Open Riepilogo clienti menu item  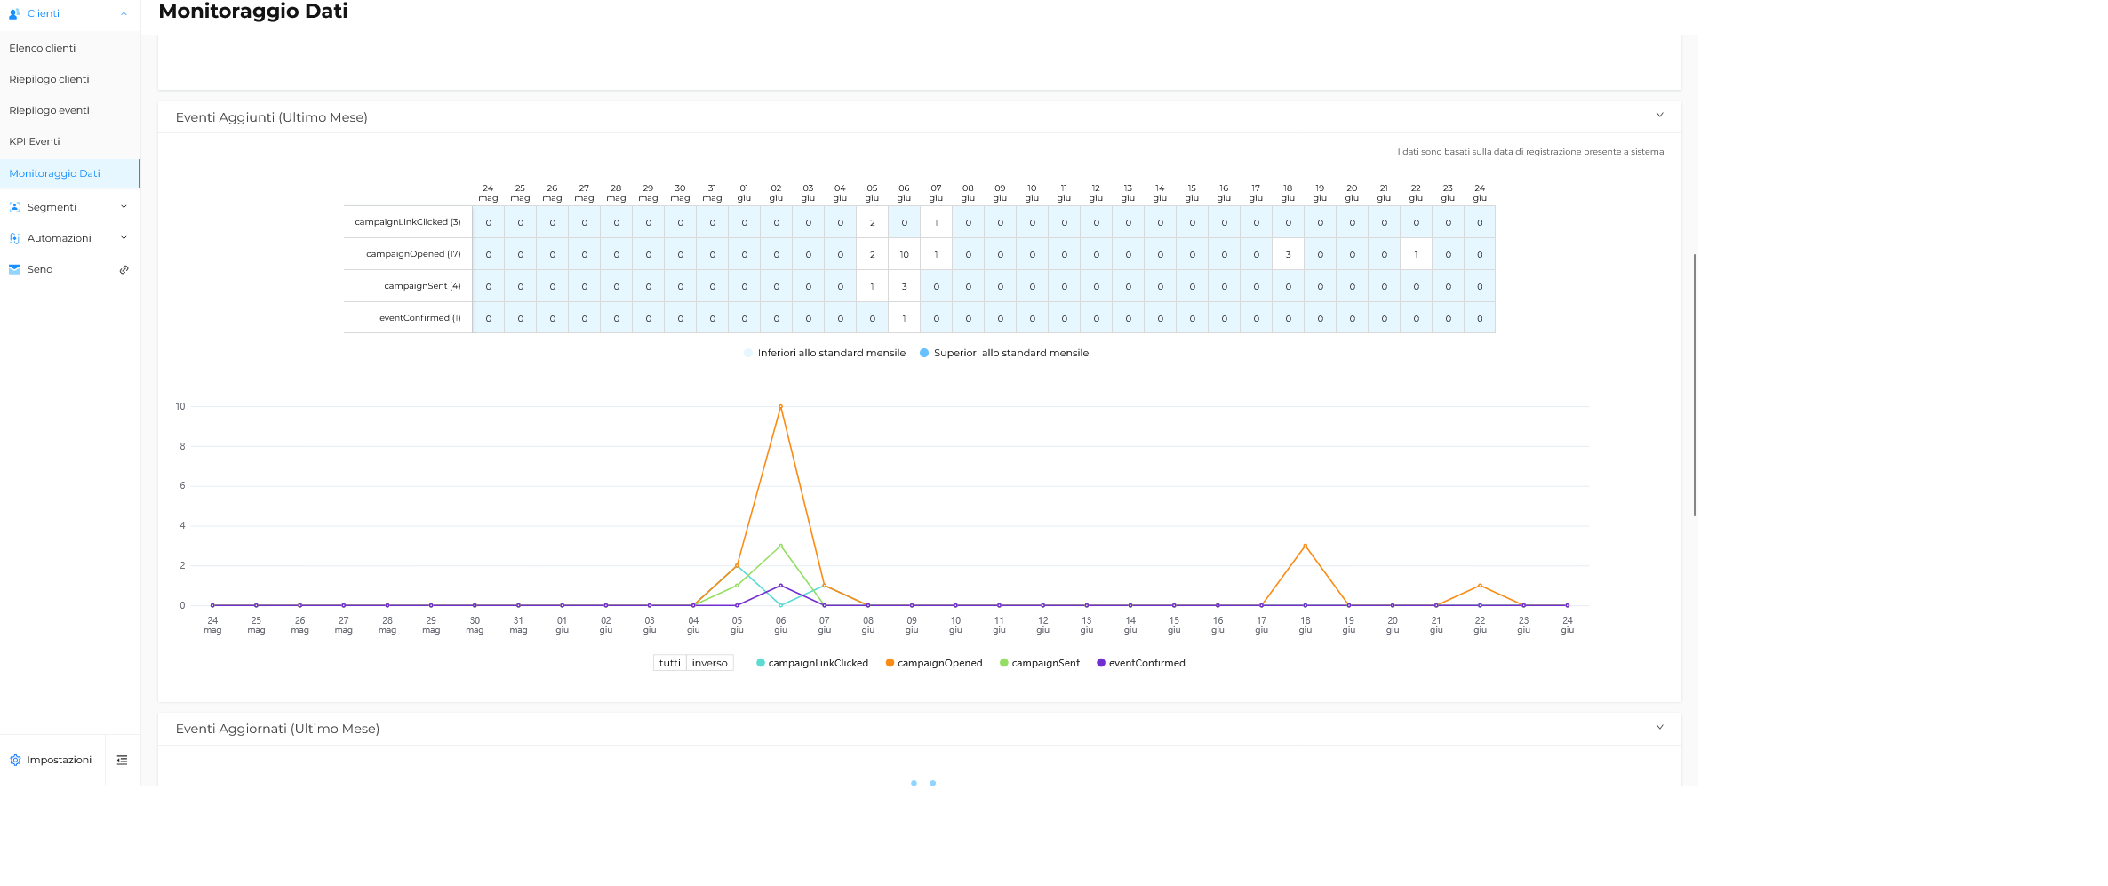point(70,79)
